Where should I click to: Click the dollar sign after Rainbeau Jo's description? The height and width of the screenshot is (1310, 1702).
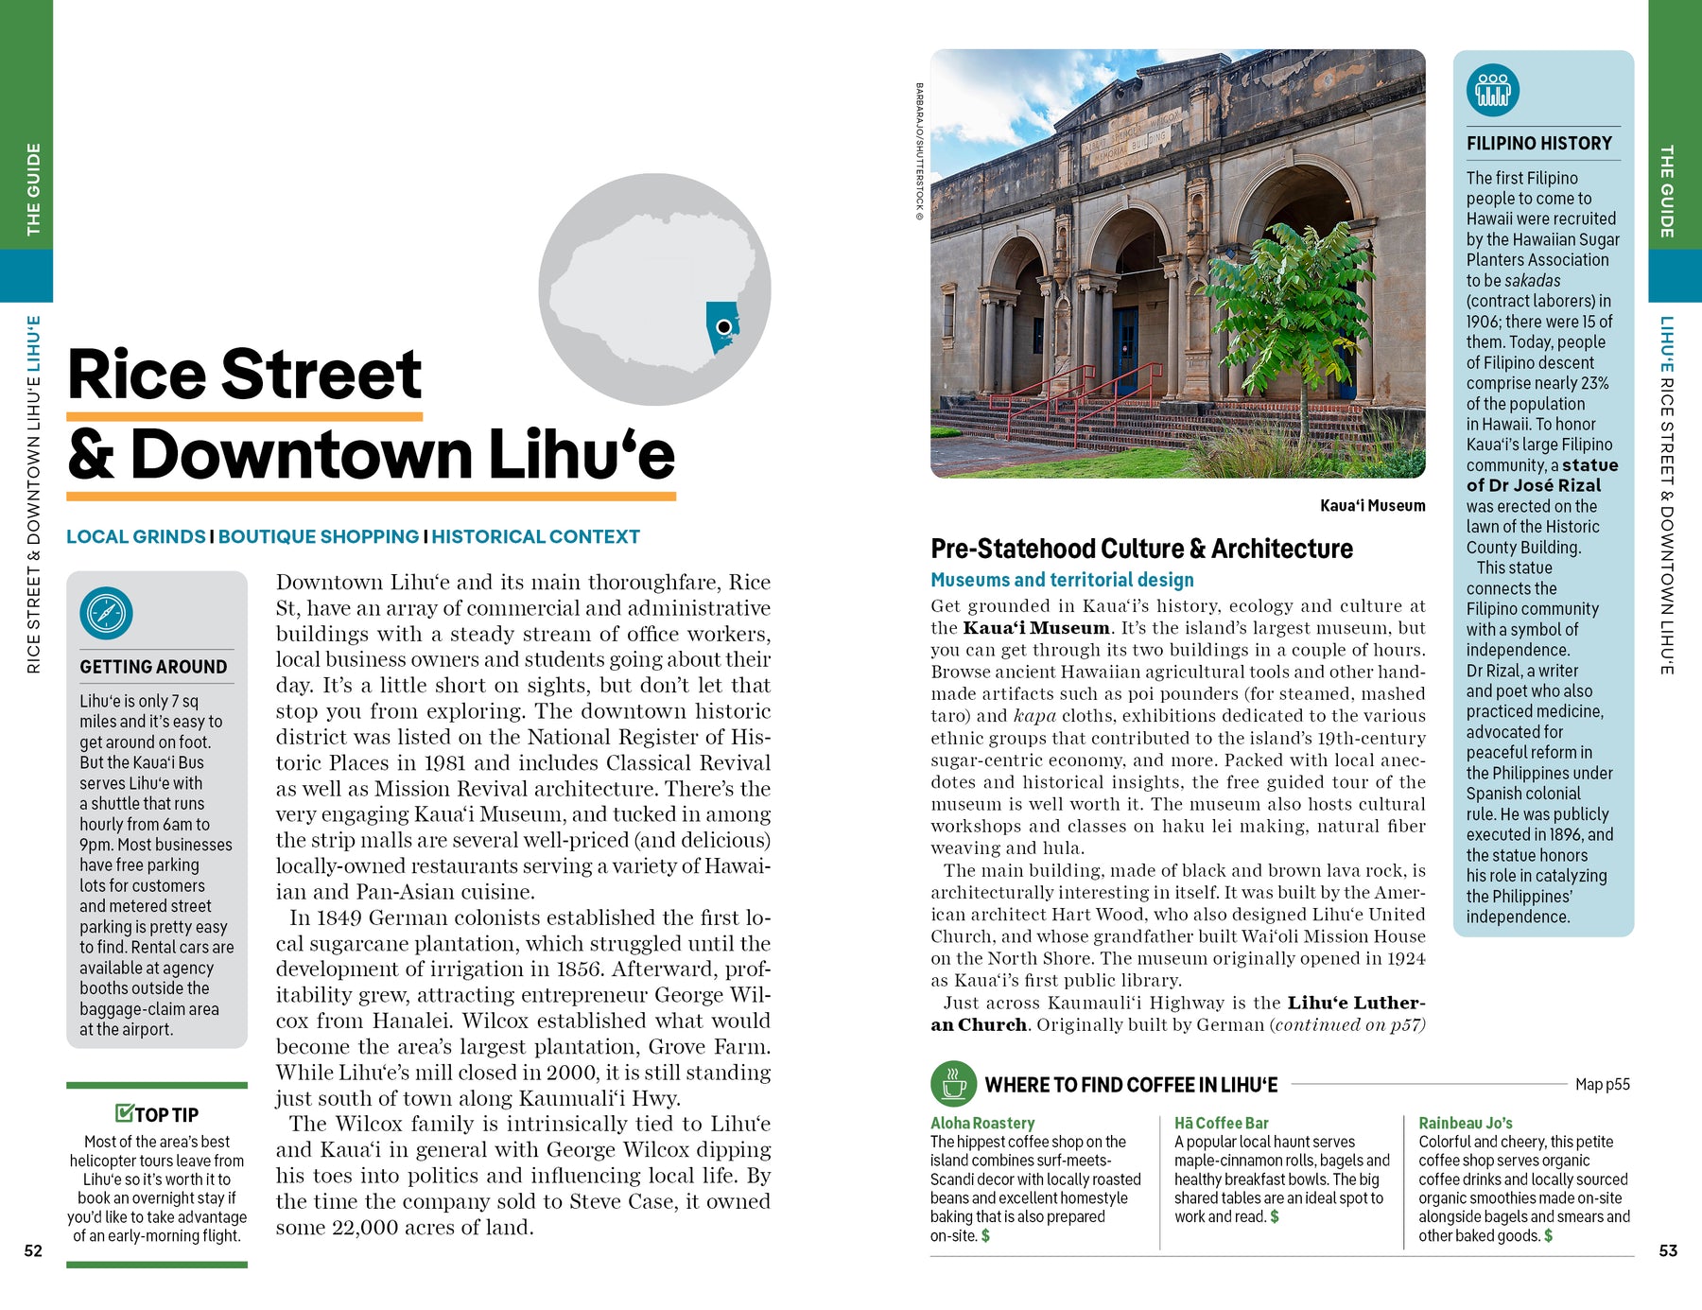click(1548, 1235)
